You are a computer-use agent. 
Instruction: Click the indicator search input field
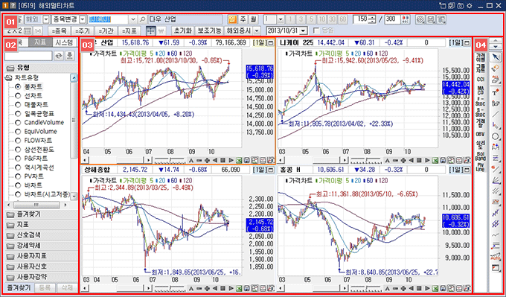28,56
